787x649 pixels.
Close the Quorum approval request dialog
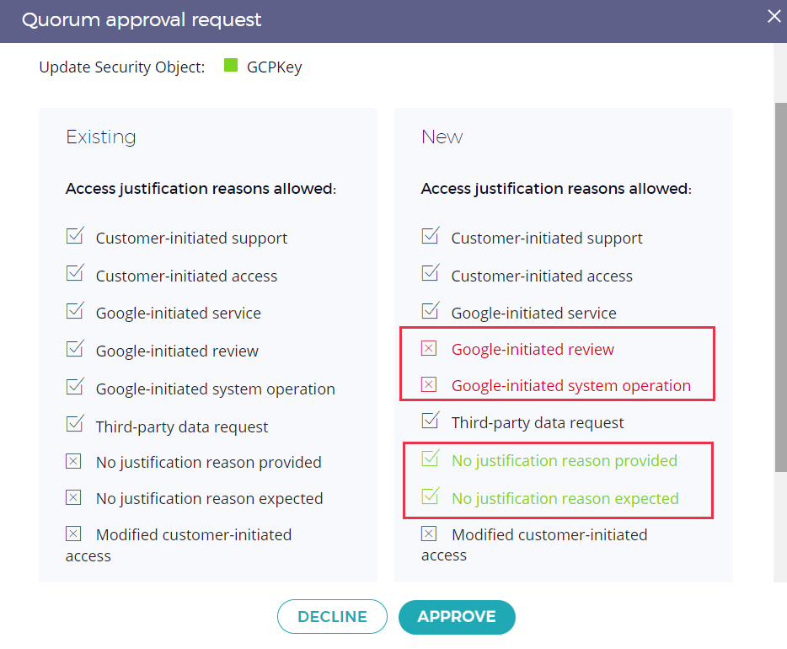(774, 16)
